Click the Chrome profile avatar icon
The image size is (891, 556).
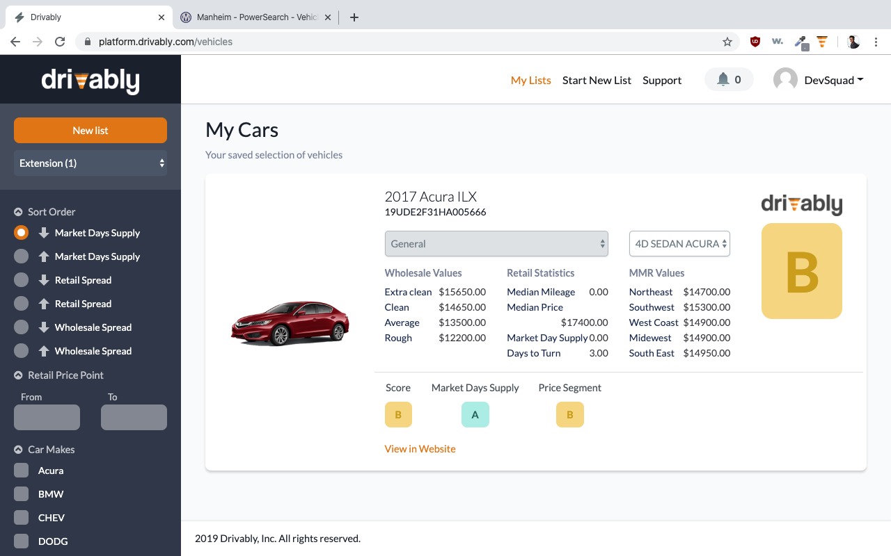point(853,42)
